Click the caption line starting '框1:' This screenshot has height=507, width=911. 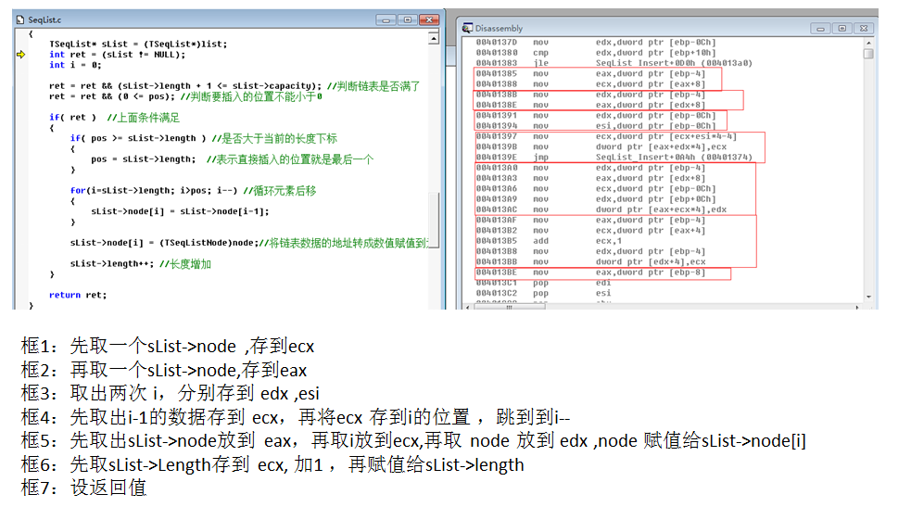coord(168,346)
